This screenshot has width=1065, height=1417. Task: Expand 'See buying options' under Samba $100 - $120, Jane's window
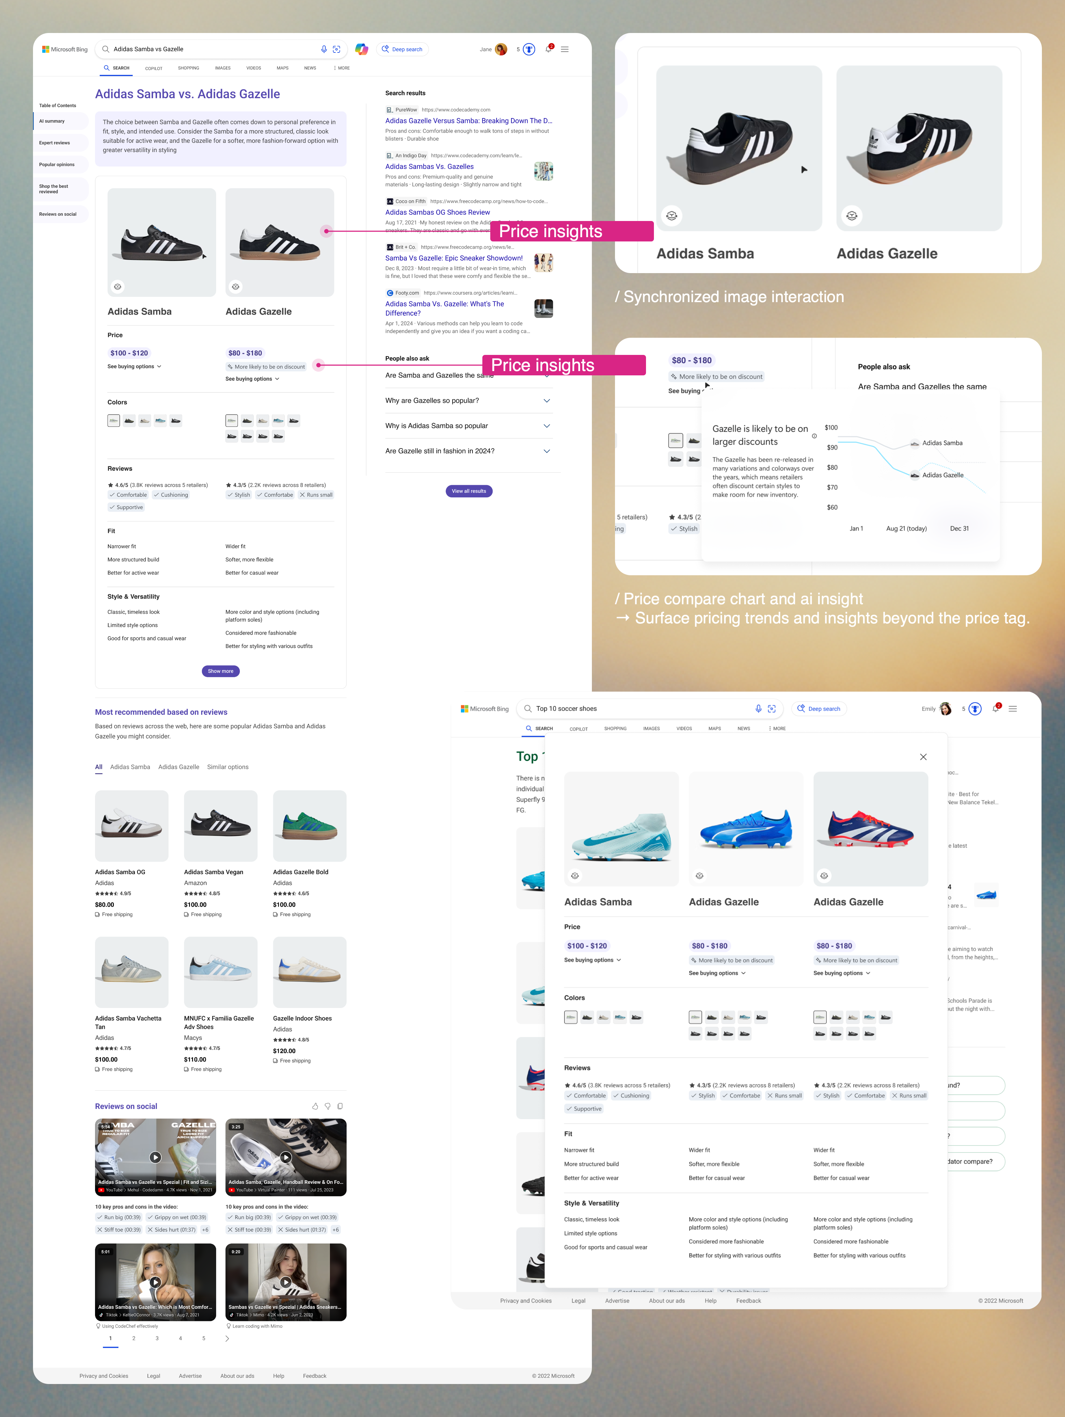click(x=135, y=366)
